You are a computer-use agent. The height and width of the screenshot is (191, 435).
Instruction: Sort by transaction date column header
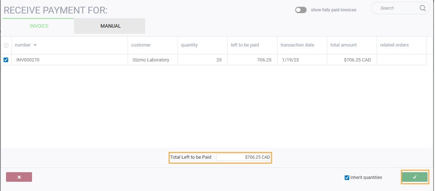point(297,45)
